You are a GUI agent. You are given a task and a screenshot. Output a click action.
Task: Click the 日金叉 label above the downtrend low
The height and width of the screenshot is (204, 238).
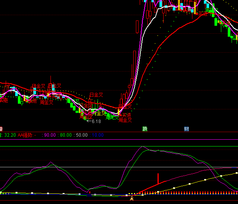coord(96,95)
